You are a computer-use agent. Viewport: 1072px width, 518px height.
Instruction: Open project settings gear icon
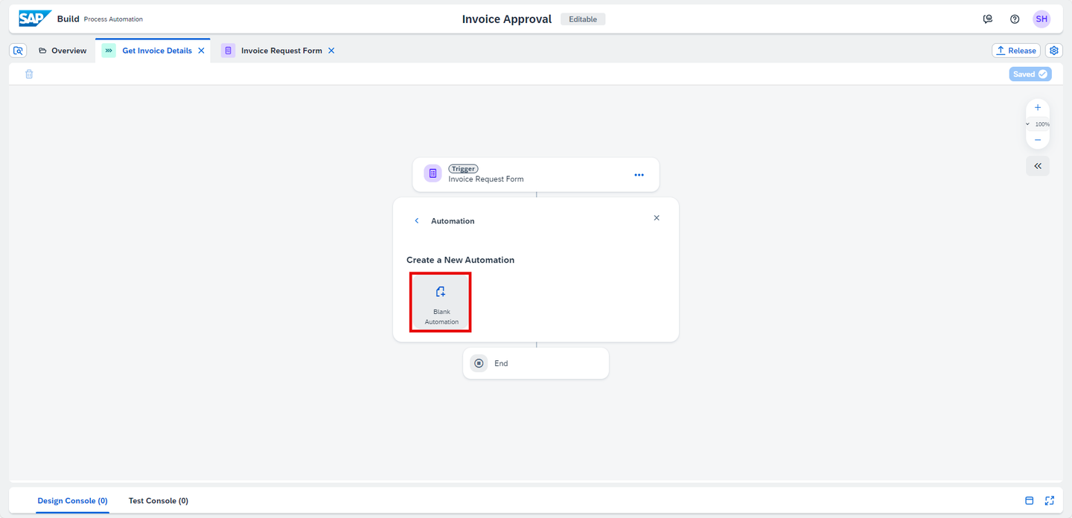pyautogui.click(x=1054, y=51)
